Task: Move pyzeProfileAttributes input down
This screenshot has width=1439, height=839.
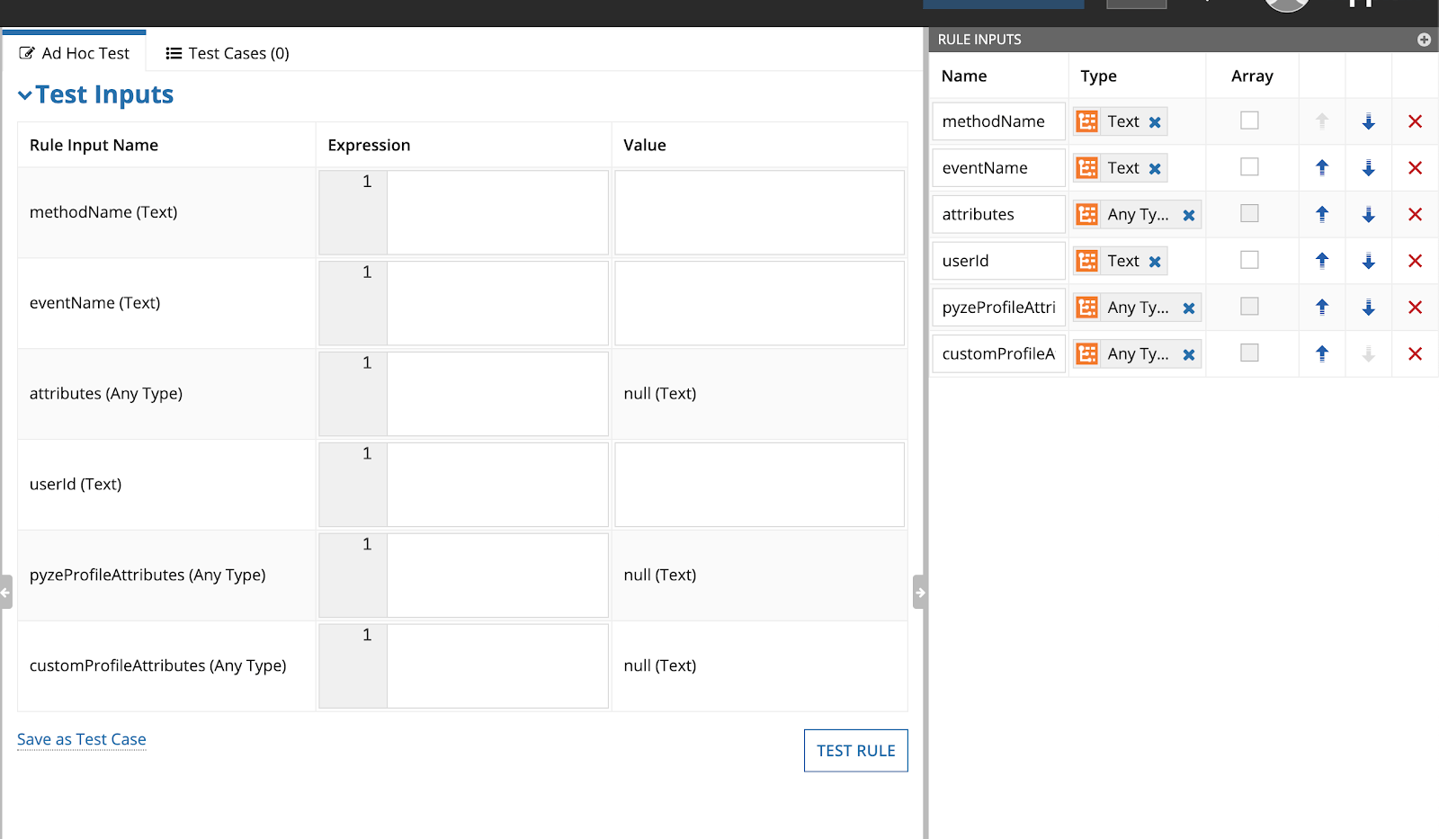Action: click(x=1368, y=308)
